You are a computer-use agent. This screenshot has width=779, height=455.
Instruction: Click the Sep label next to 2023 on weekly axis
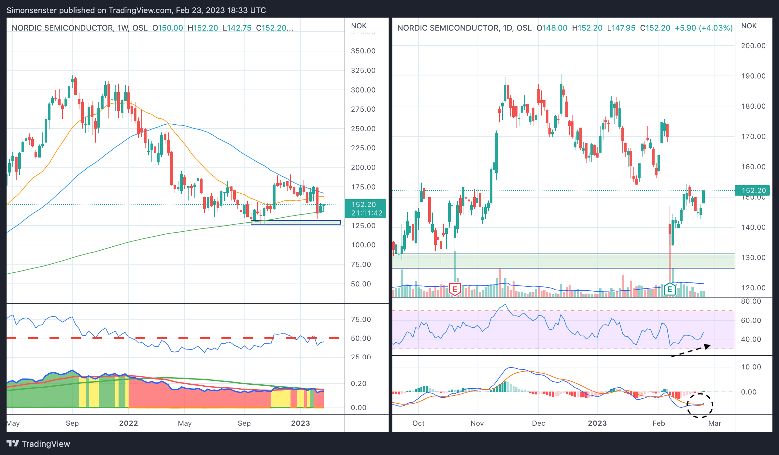244,423
